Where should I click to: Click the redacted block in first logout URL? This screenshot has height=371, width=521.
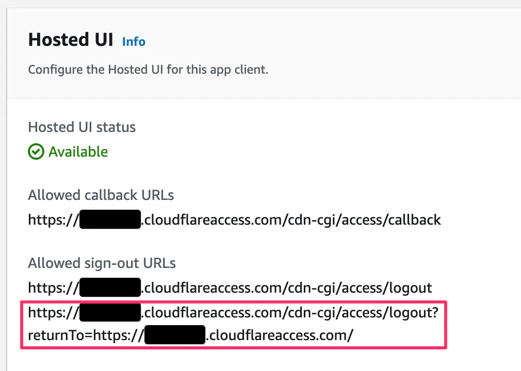tap(110, 288)
